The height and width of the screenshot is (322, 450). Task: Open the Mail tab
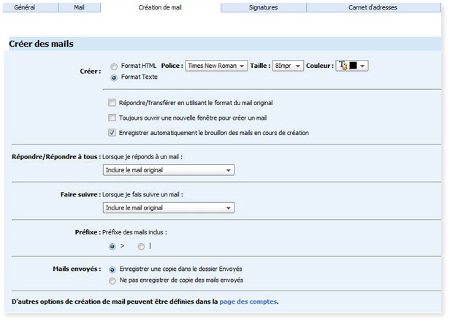pyautogui.click(x=79, y=7)
